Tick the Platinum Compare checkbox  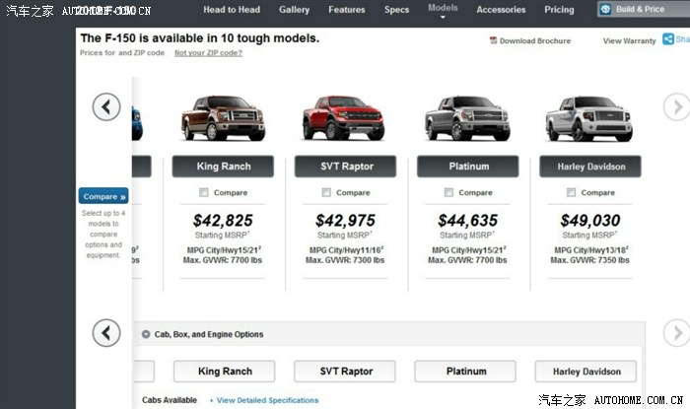point(448,192)
